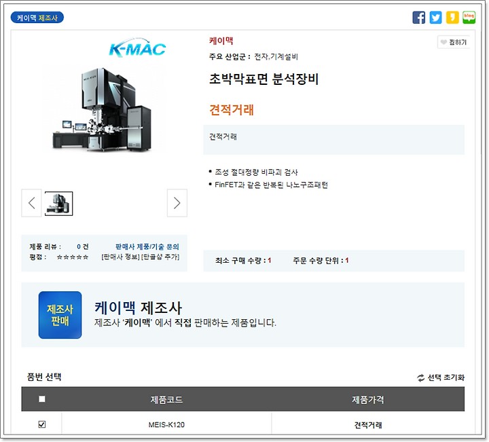Show previous product image
This screenshot has width=489, height=442.
click(31, 203)
